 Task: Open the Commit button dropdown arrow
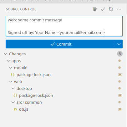[x=119, y=44]
